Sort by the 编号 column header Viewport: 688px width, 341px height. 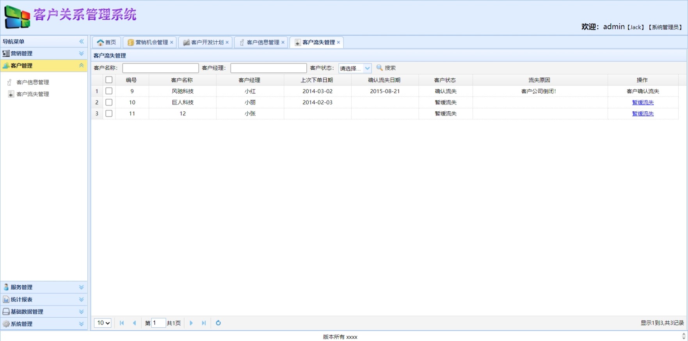point(132,80)
